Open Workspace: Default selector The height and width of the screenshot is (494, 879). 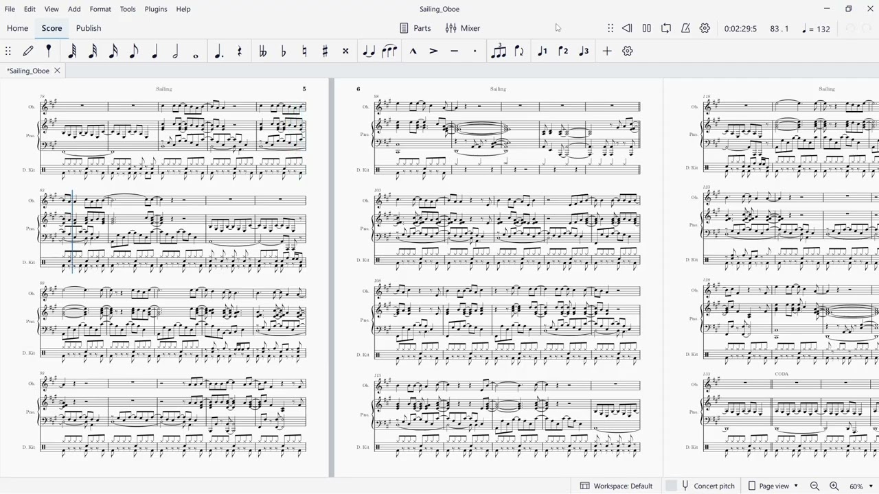pos(616,486)
